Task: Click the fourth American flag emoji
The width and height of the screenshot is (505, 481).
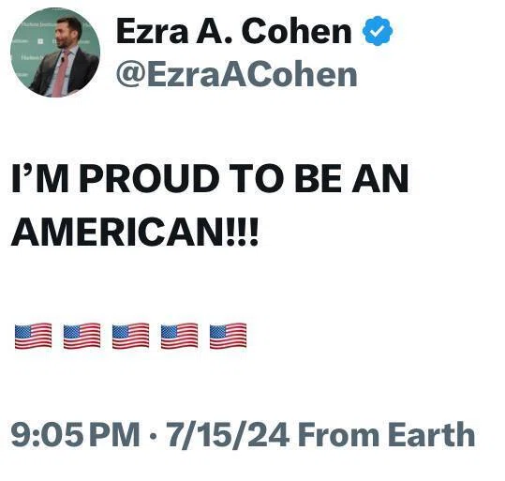Action: point(179,336)
